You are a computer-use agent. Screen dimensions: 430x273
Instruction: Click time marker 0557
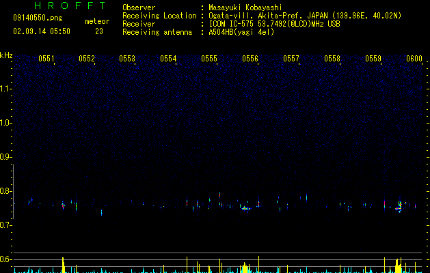(291, 59)
